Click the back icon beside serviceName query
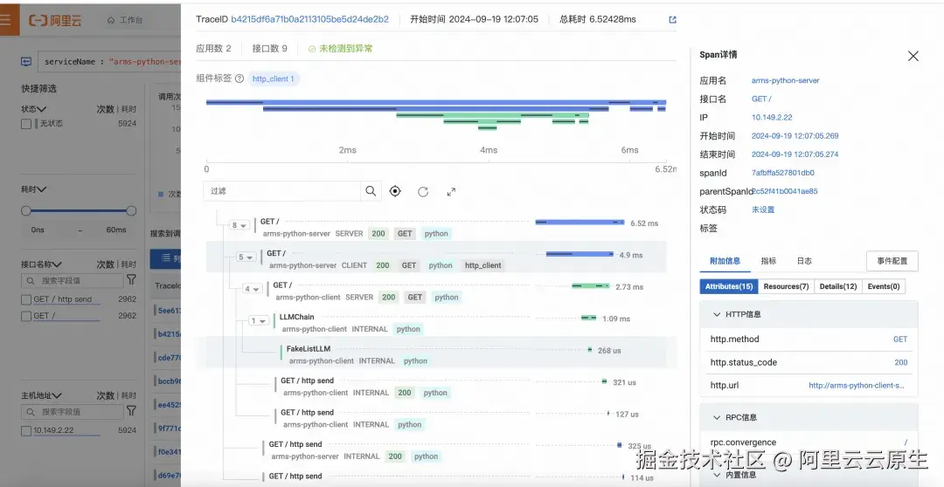The height and width of the screenshot is (487, 944). (x=26, y=61)
